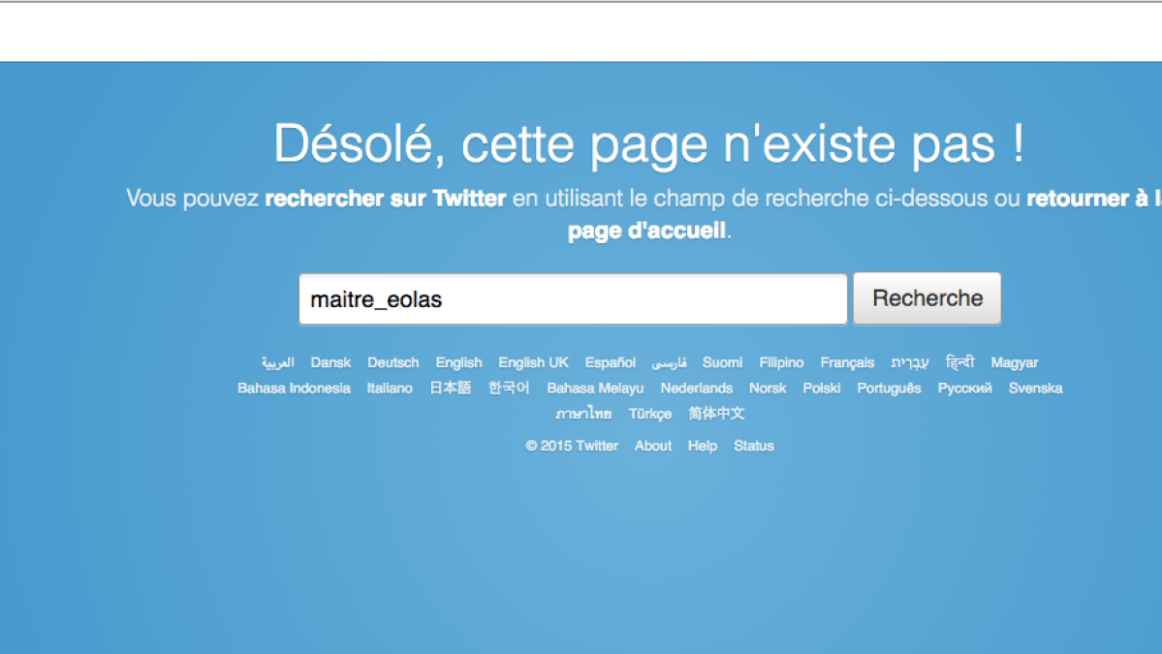
Task: Open the Help footer link
Action: (703, 446)
